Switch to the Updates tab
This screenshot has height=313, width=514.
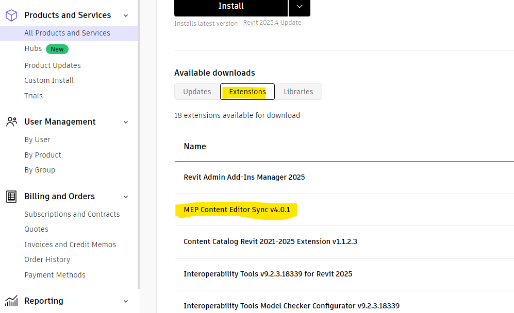[x=196, y=91]
